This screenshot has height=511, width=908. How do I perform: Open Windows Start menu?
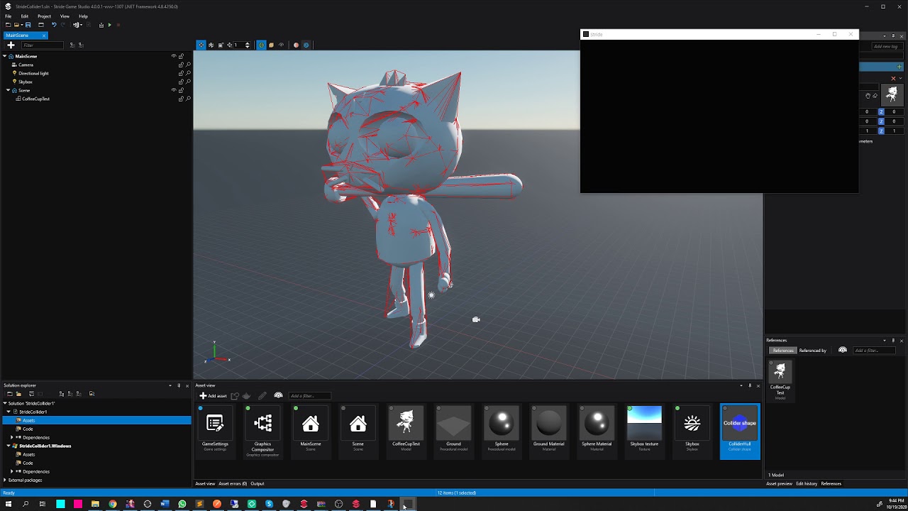9,504
